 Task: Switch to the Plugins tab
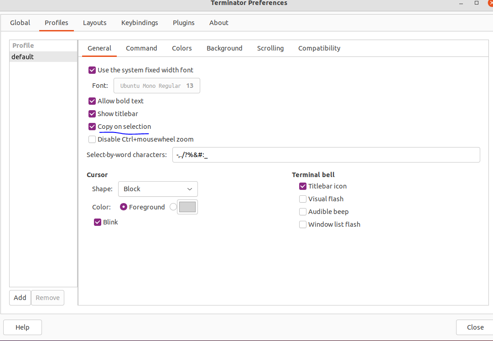point(184,23)
